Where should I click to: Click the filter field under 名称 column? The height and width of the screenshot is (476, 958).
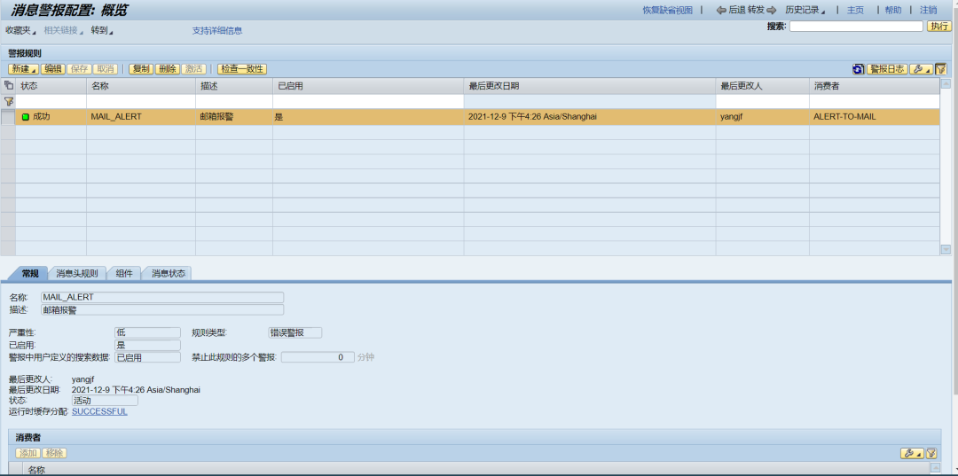point(141,101)
